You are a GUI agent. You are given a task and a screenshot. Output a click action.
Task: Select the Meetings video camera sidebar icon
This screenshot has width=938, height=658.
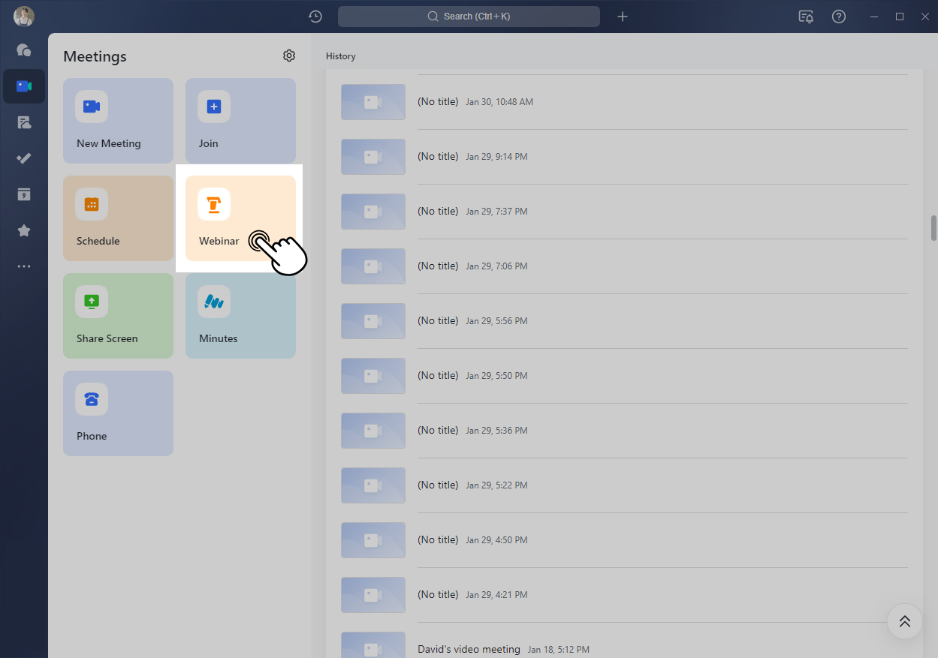[24, 86]
